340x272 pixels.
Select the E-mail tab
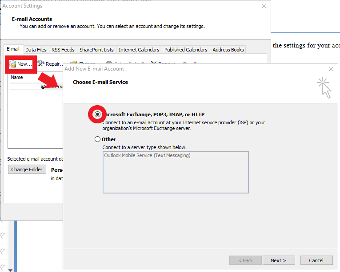(x=13, y=49)
